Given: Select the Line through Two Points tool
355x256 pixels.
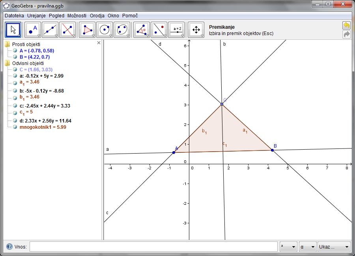Looking at the screenshot, I should tap(50, 30).
